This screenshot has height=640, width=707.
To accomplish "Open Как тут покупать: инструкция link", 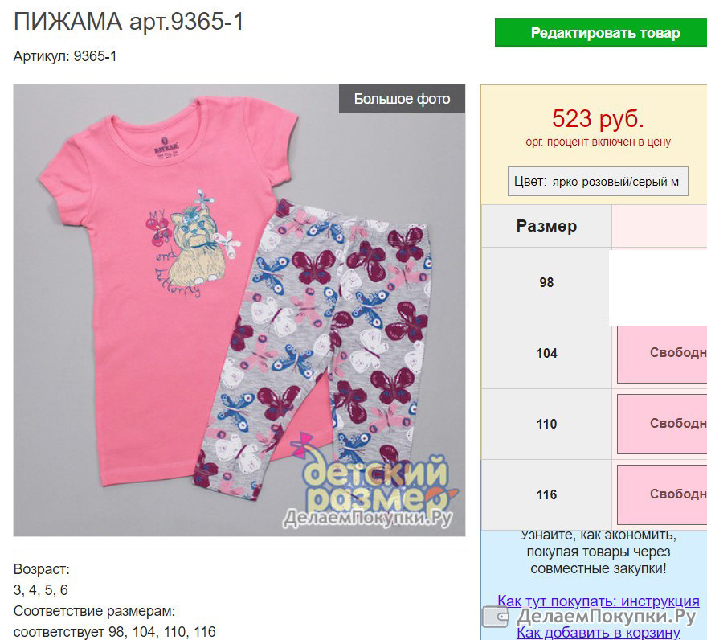I will [599, 601].
